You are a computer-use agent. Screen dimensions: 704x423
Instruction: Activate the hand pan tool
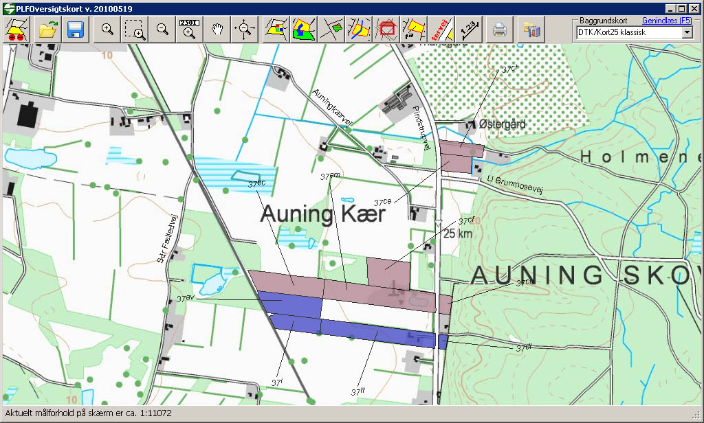pyautogui.click(x=217, y=30)
